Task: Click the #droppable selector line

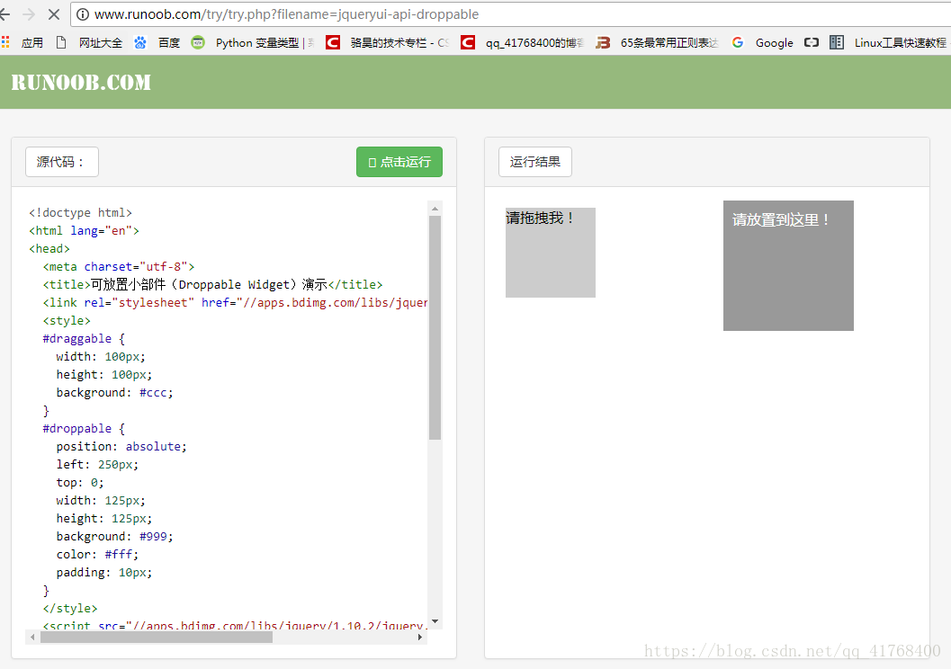Action: tap(84, 428)
